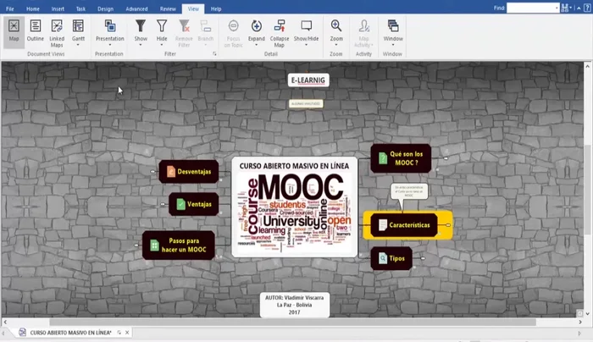Image resolution: width=593 pixels, height=342 pixels.
Task: Toggle Show/Hide elements button
Action: click(307, 30)
